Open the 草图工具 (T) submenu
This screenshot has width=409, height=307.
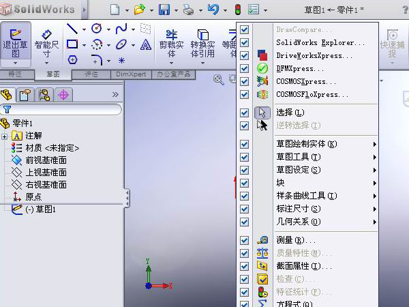[x=326, y=157]
